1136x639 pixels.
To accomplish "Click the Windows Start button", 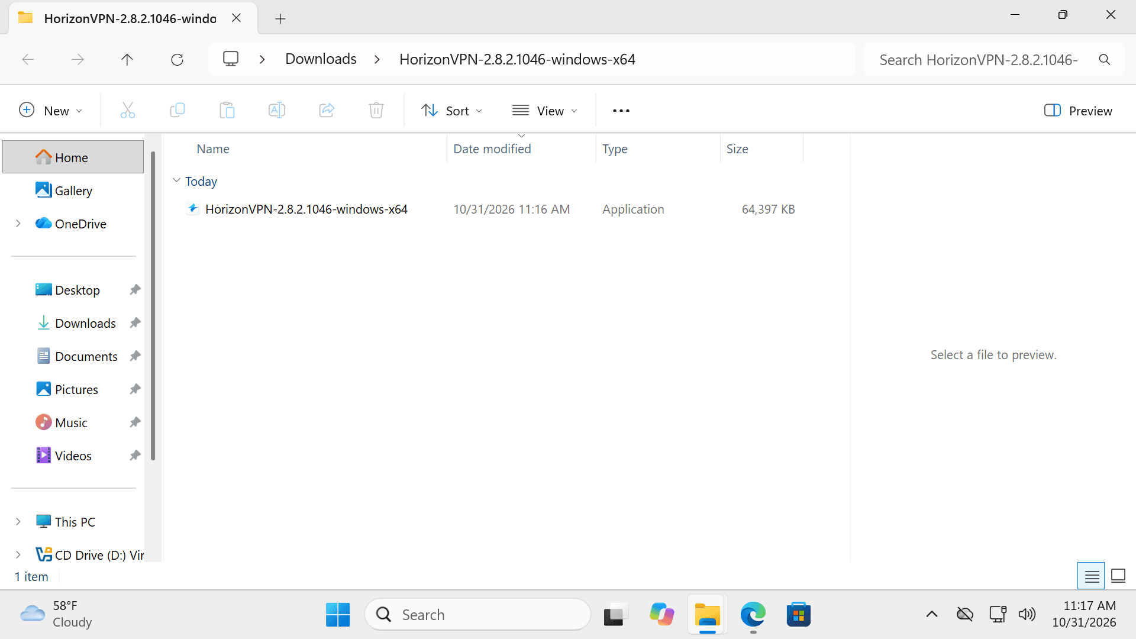I will click(x=338, y=615).
